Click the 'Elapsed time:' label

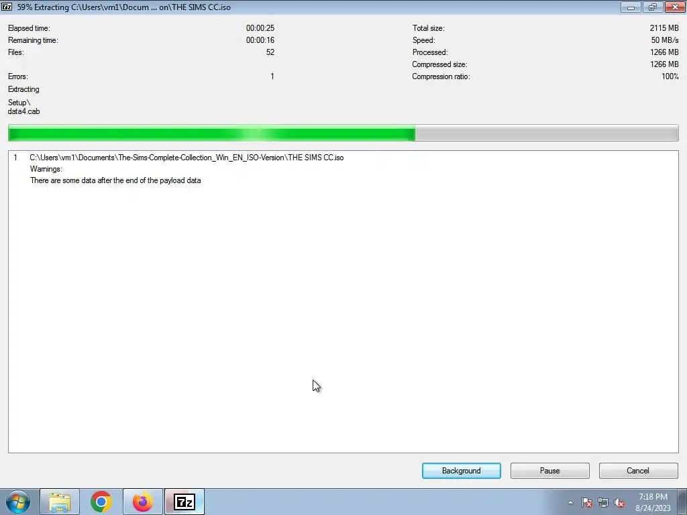point(29,28)
